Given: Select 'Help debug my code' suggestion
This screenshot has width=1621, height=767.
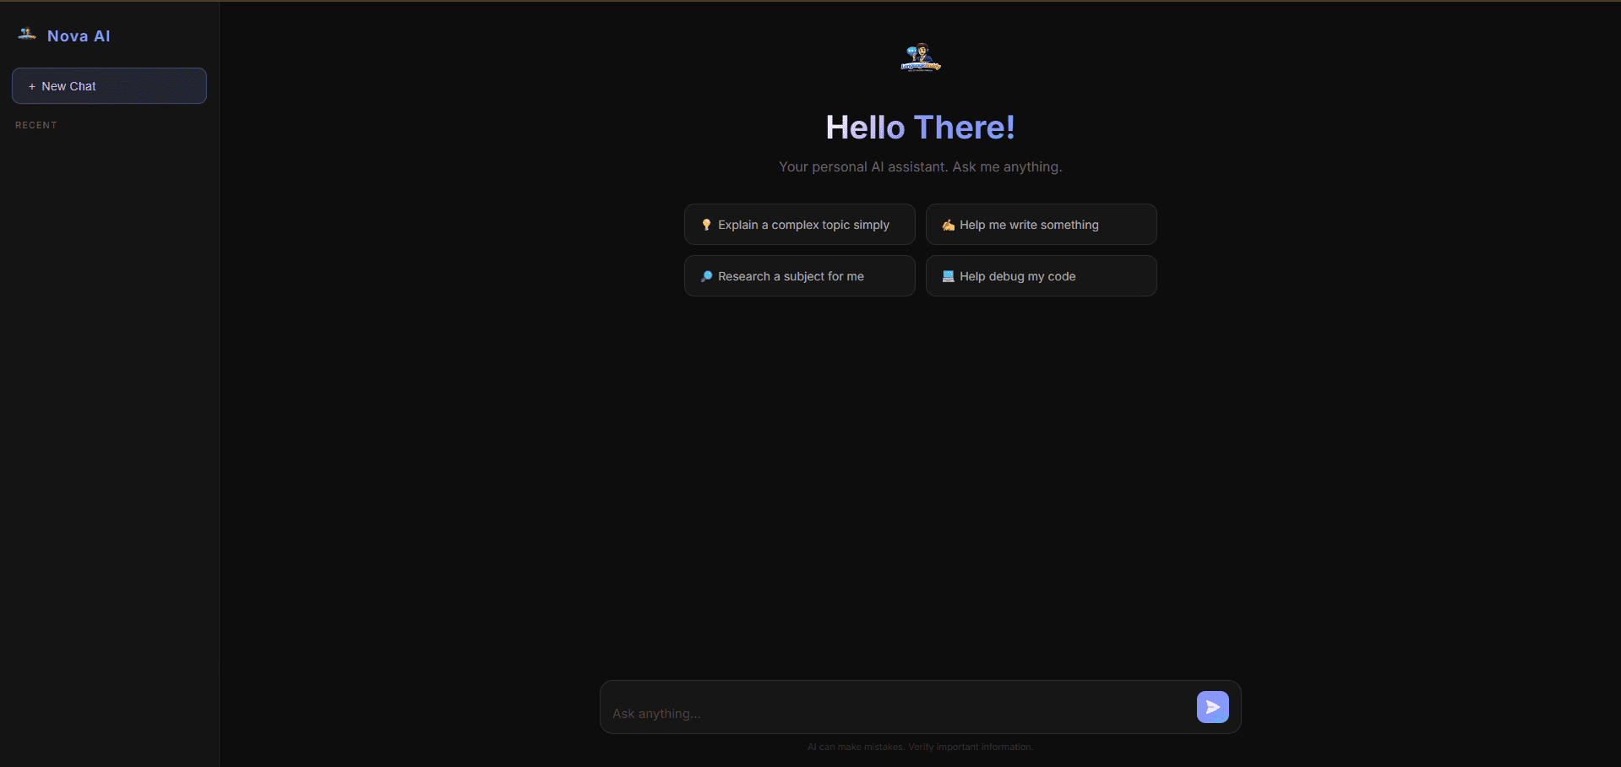Looking at the screenshot, I should tap(1017, 276).
